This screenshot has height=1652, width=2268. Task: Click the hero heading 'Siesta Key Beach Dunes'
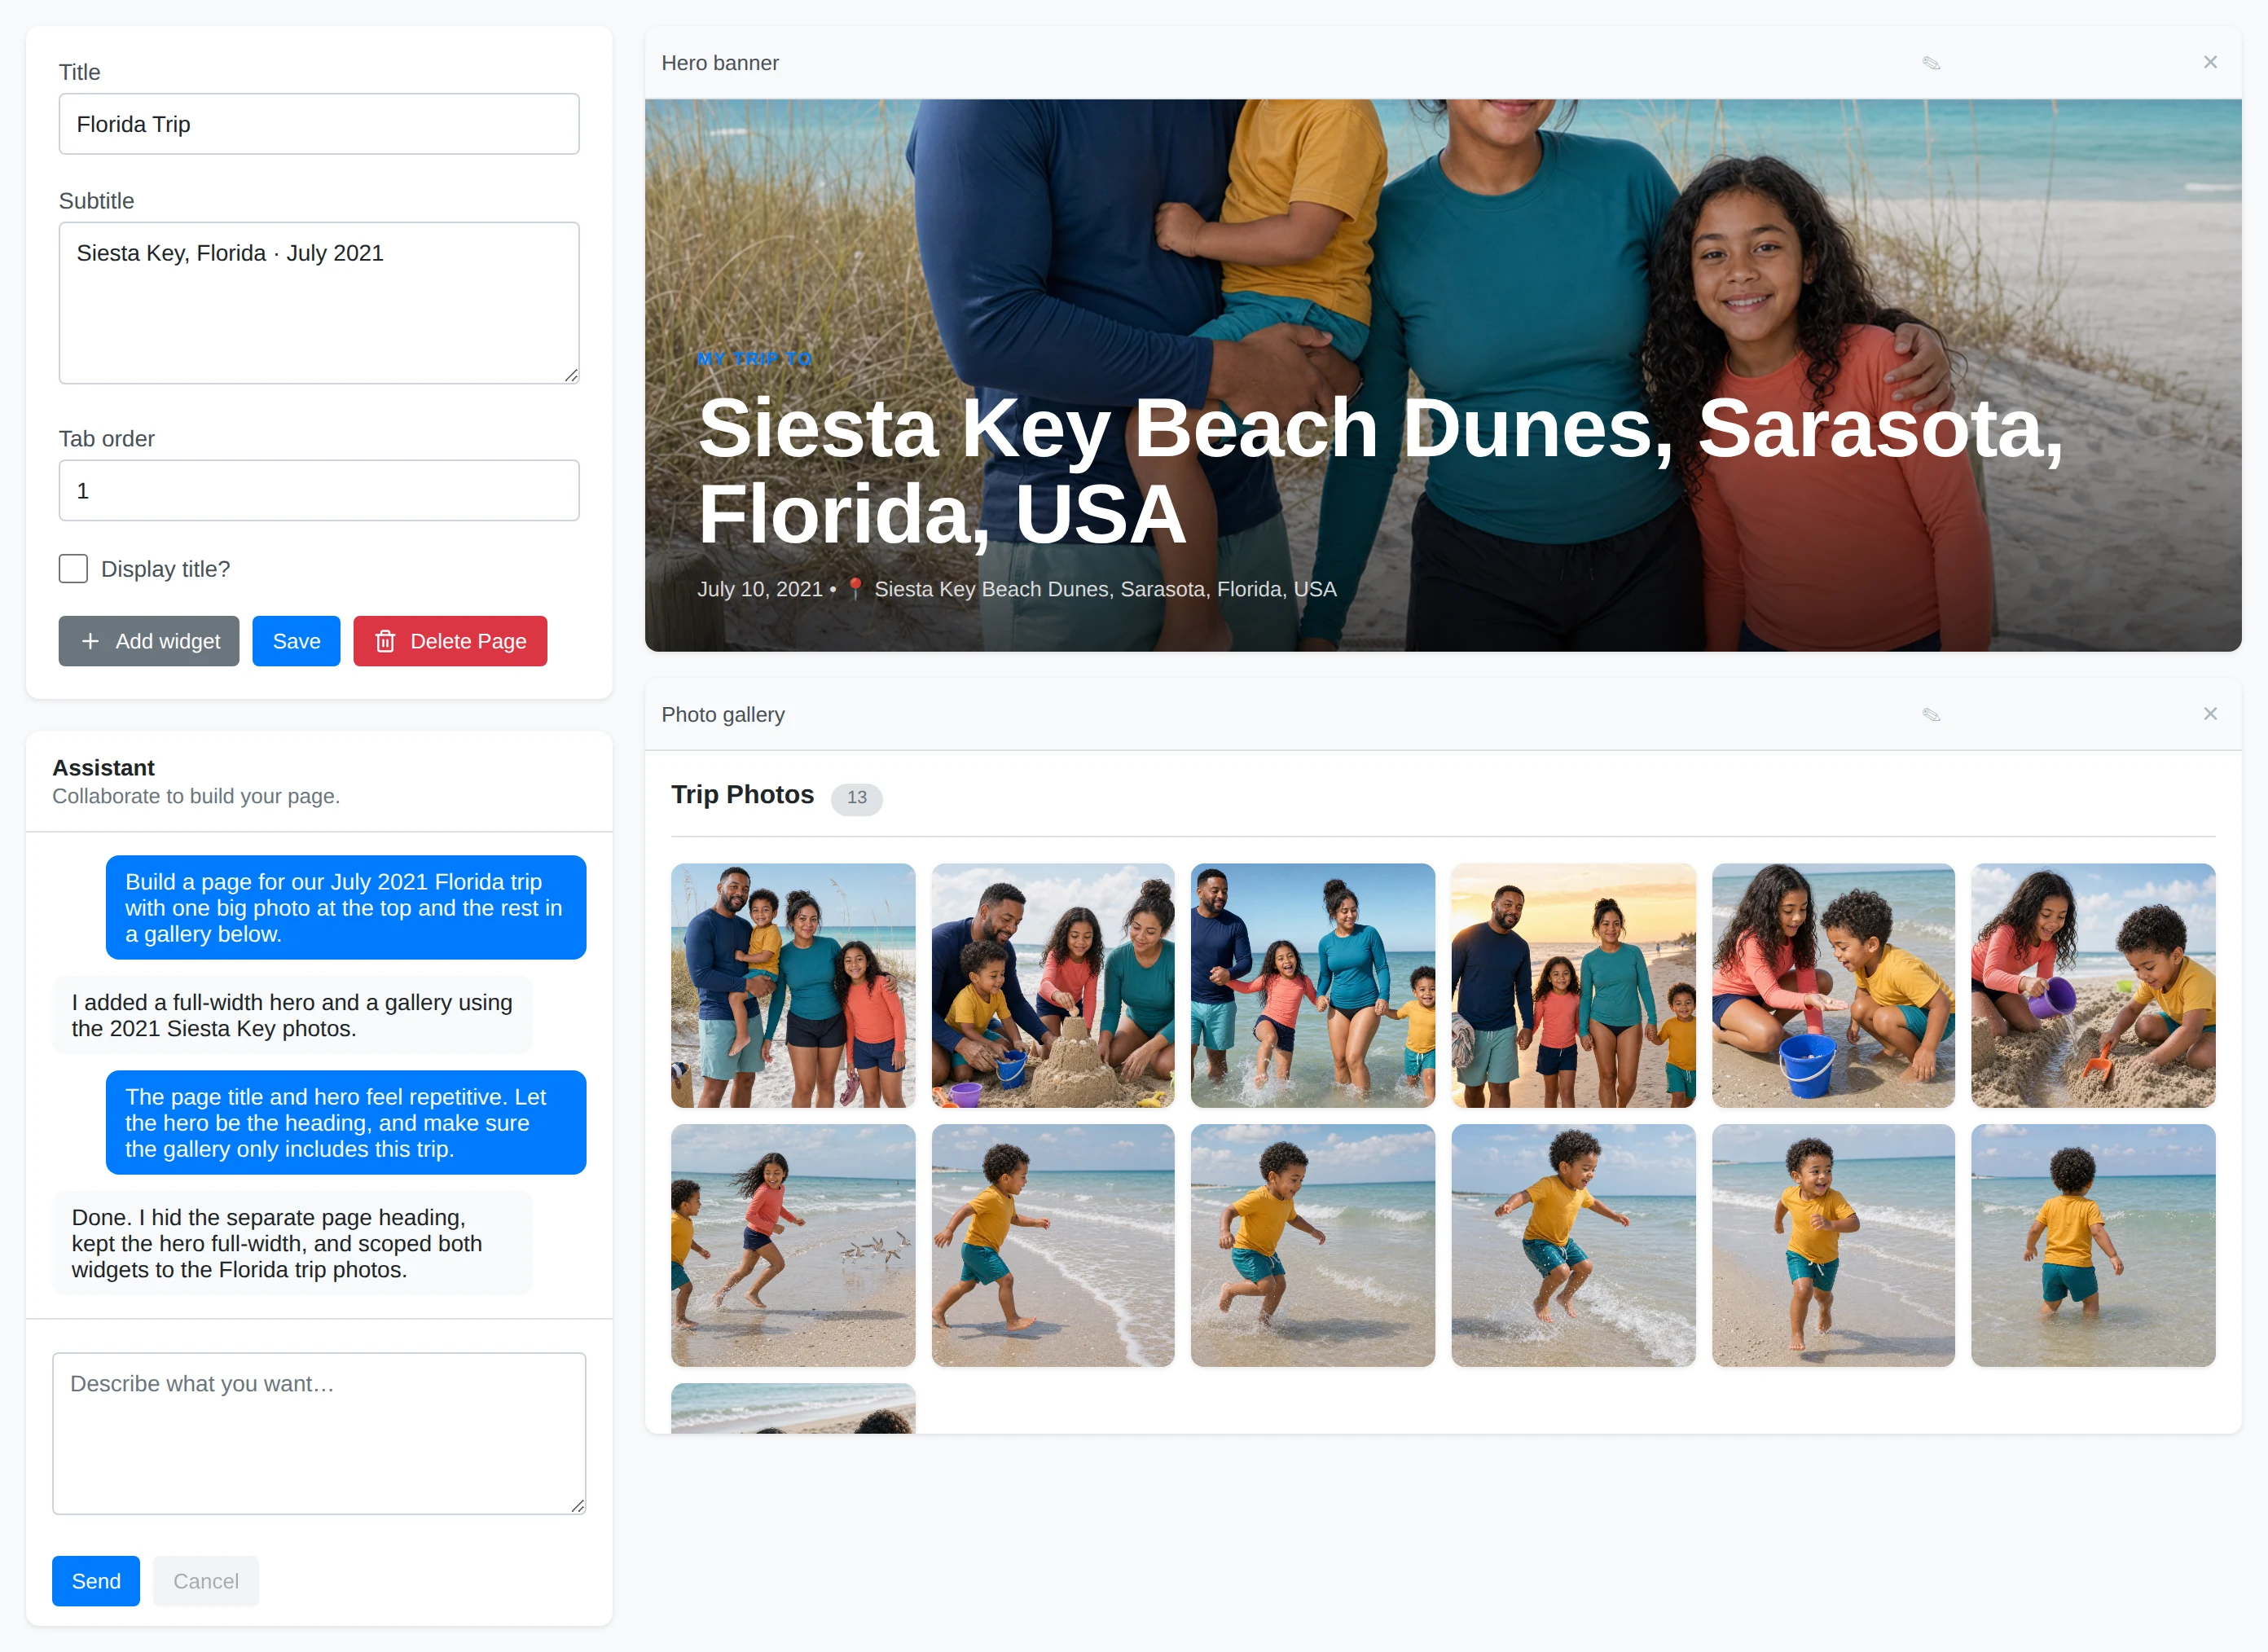pos(1380,471)
